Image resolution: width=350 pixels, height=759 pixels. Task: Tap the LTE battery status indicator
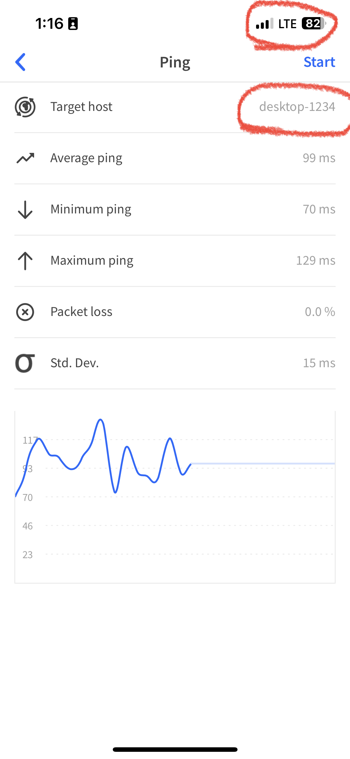[313, 23]
